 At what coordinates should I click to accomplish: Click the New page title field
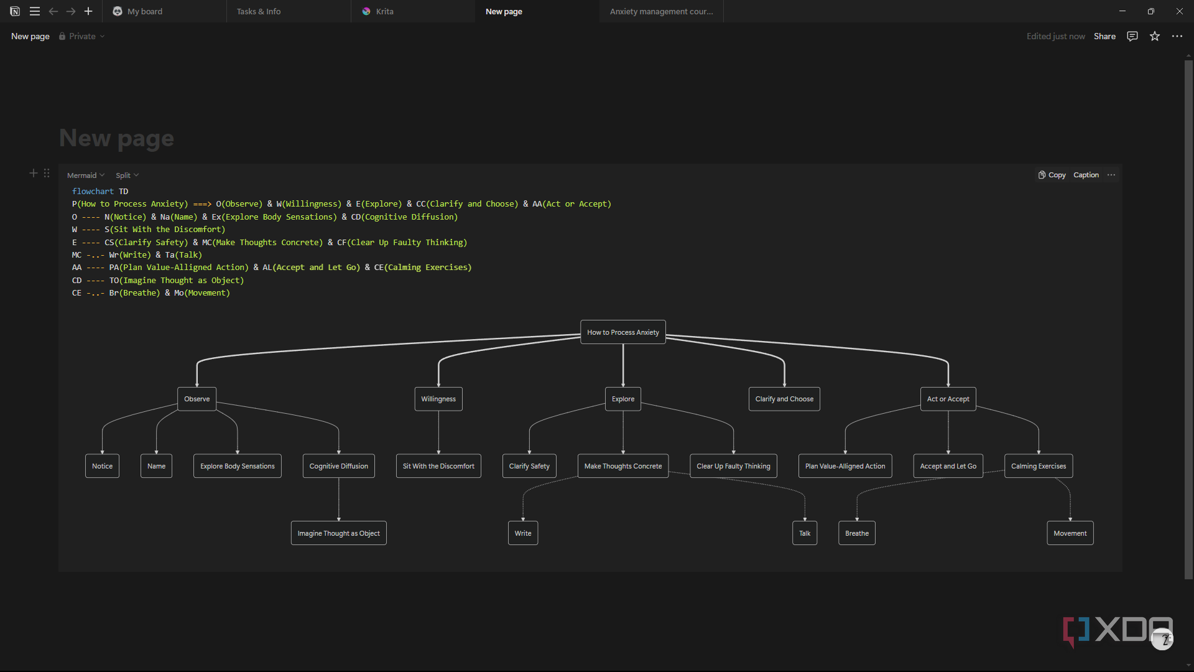(x=116, y=138)
